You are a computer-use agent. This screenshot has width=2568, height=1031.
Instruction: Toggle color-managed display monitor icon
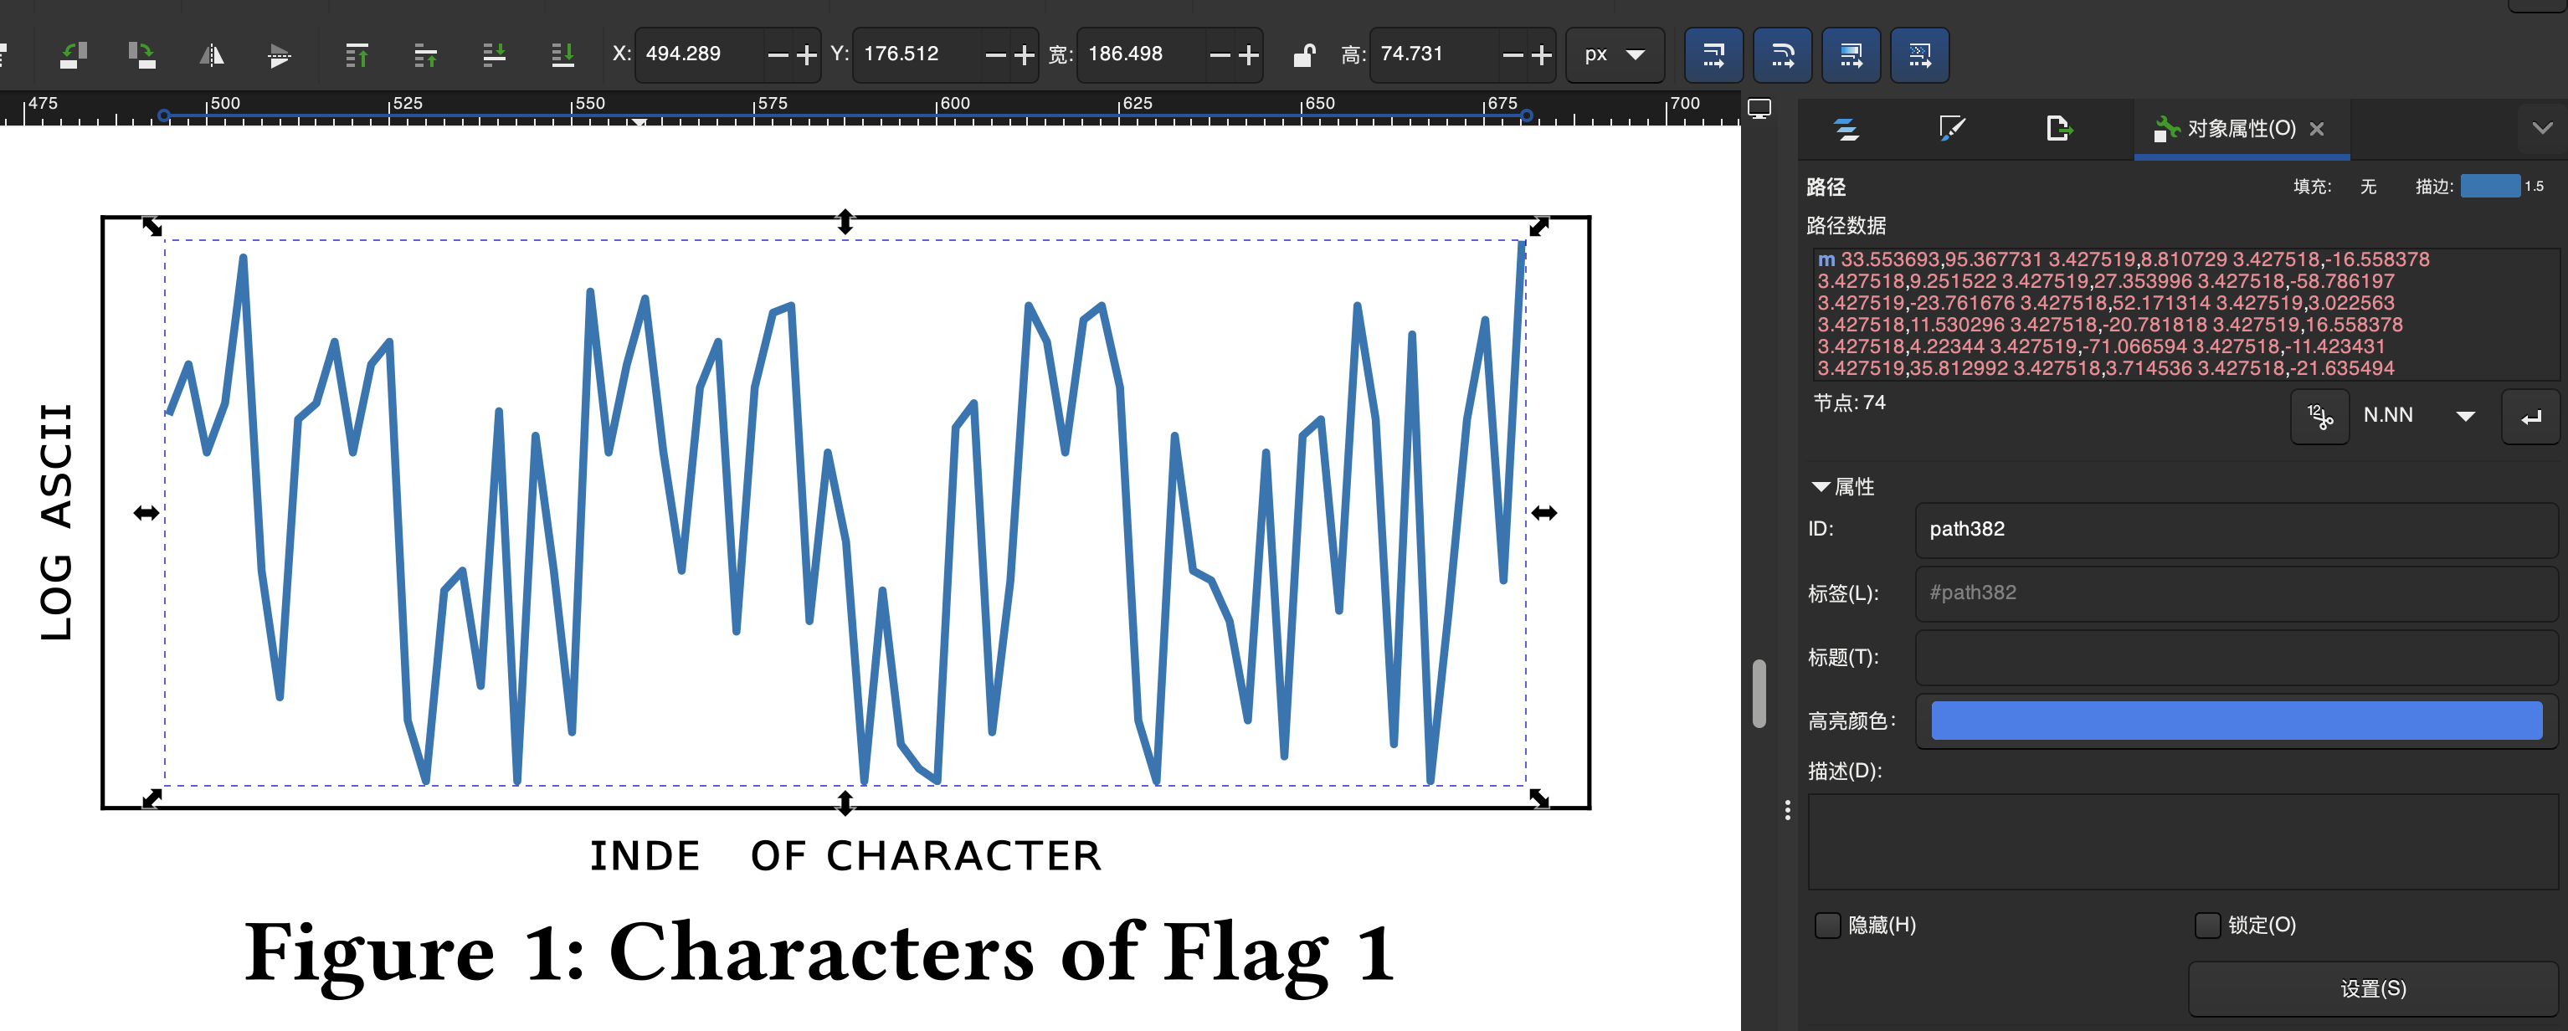point(1759,110)
